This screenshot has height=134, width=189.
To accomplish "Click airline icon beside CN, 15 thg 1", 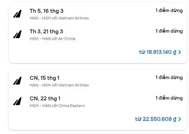I will click(x=17, y=80).
